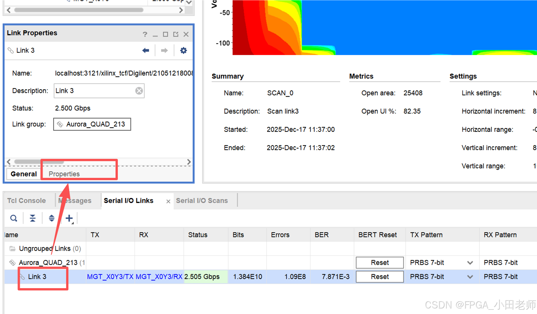Click the search icon in Serial I/O Links toolbar
This screenshot has width=537, height=314.
click(14, 218)
